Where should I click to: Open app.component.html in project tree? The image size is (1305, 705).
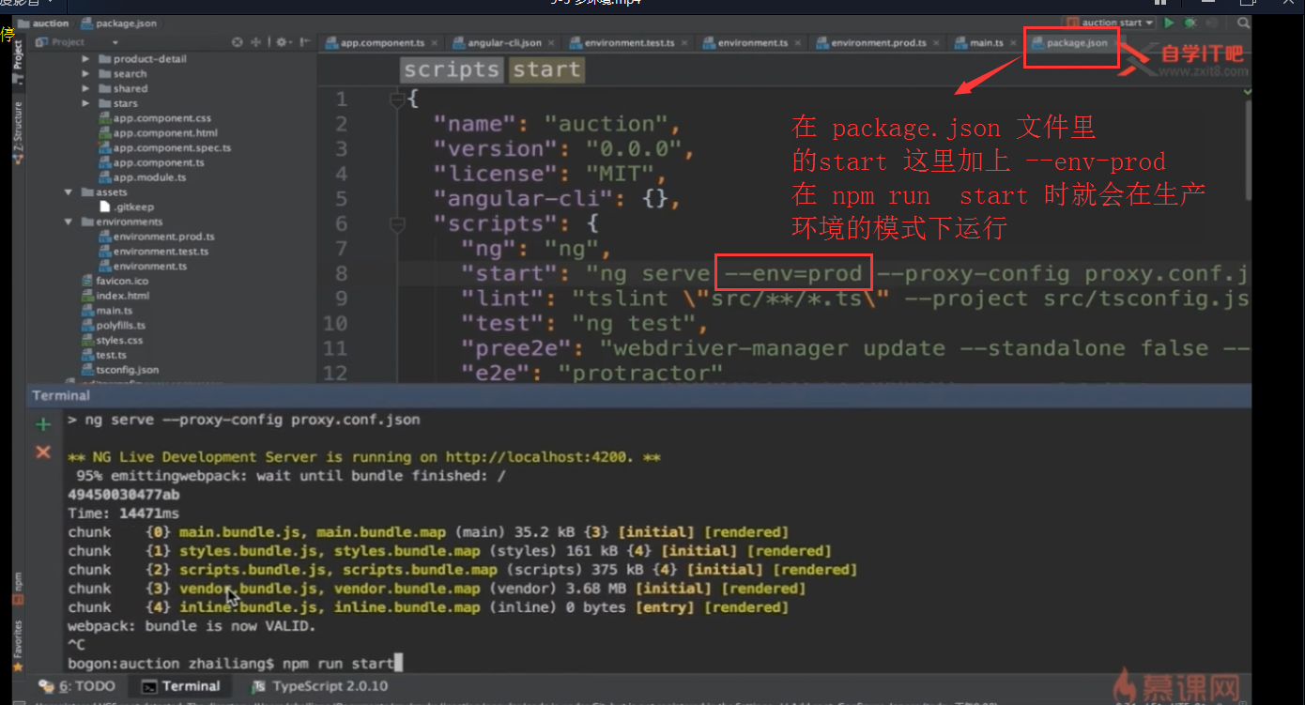pos(159,133)
